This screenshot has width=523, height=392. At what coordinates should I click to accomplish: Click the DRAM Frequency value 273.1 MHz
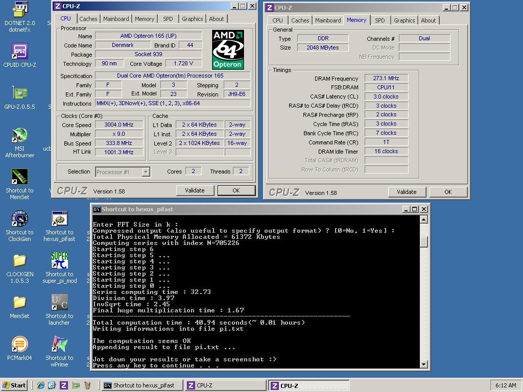tap(386, 78)
